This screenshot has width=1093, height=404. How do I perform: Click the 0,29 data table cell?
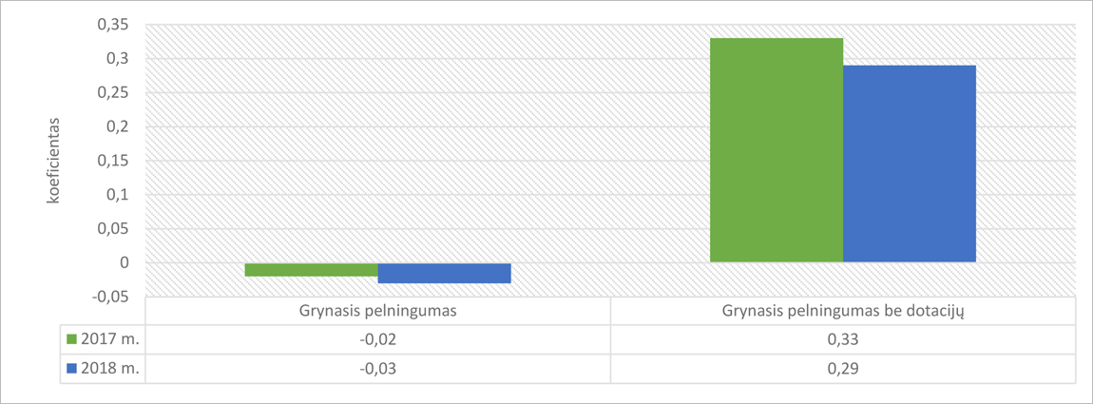[843, 369]
